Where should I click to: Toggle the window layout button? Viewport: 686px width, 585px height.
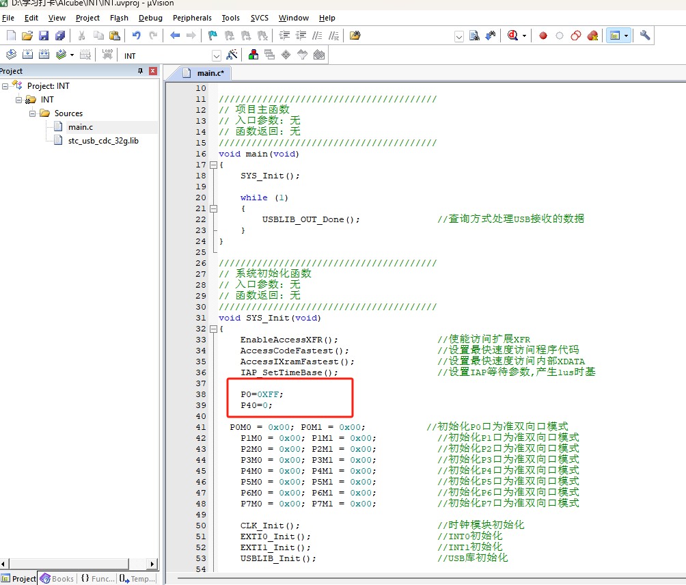(x=615, y=36)
